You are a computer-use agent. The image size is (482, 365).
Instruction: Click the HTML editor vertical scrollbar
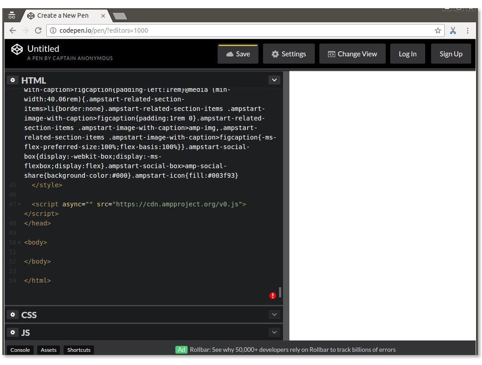[280, 292]
